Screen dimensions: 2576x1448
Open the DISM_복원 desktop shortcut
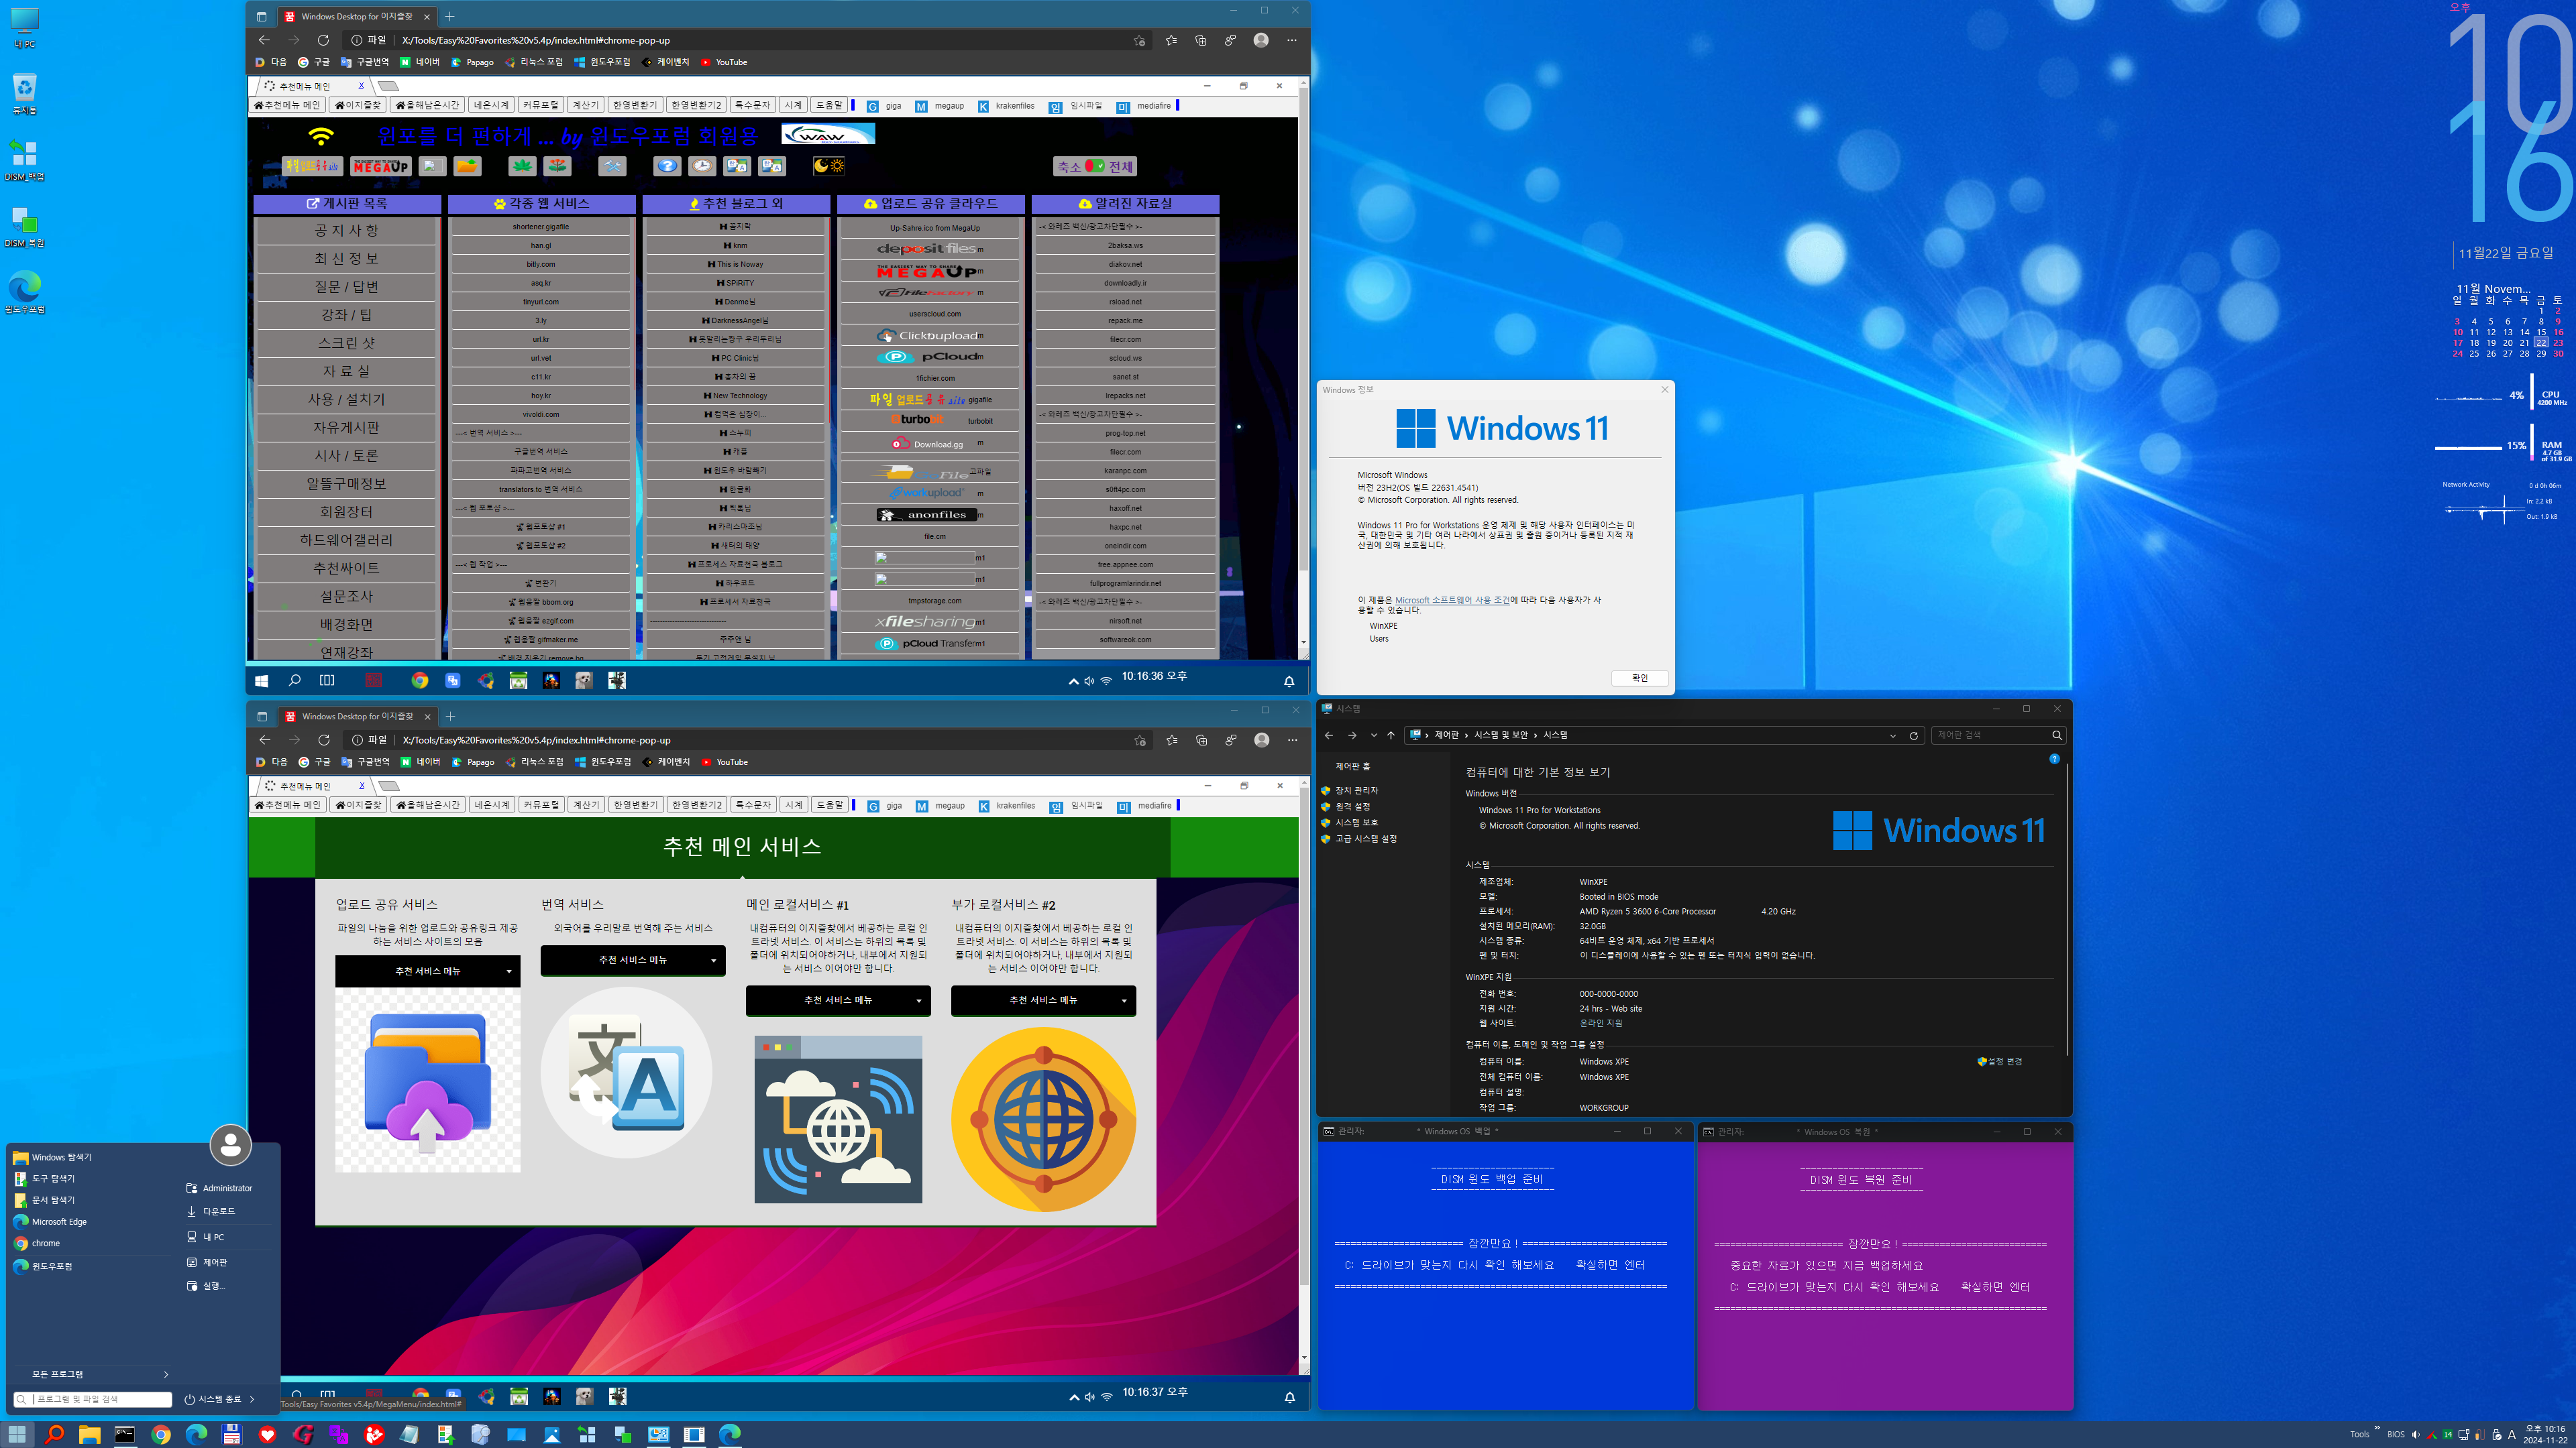pyautogui.click(x=24, y=227)
